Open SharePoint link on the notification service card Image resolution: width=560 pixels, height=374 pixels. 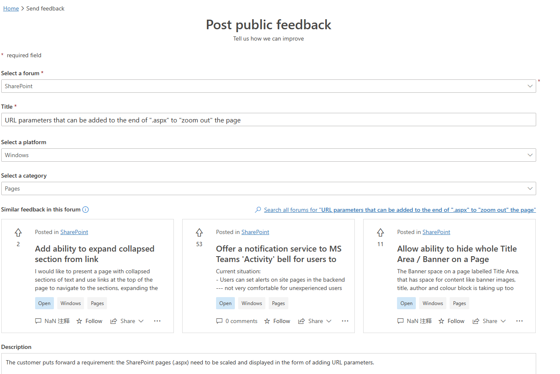[255, 232]
